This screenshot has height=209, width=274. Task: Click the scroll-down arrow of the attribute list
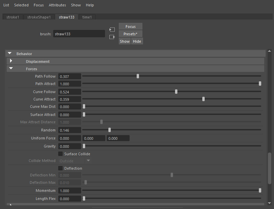[x=269, y=203]
